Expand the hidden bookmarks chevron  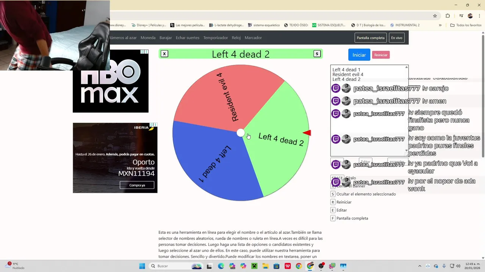[x=440, y=25]
